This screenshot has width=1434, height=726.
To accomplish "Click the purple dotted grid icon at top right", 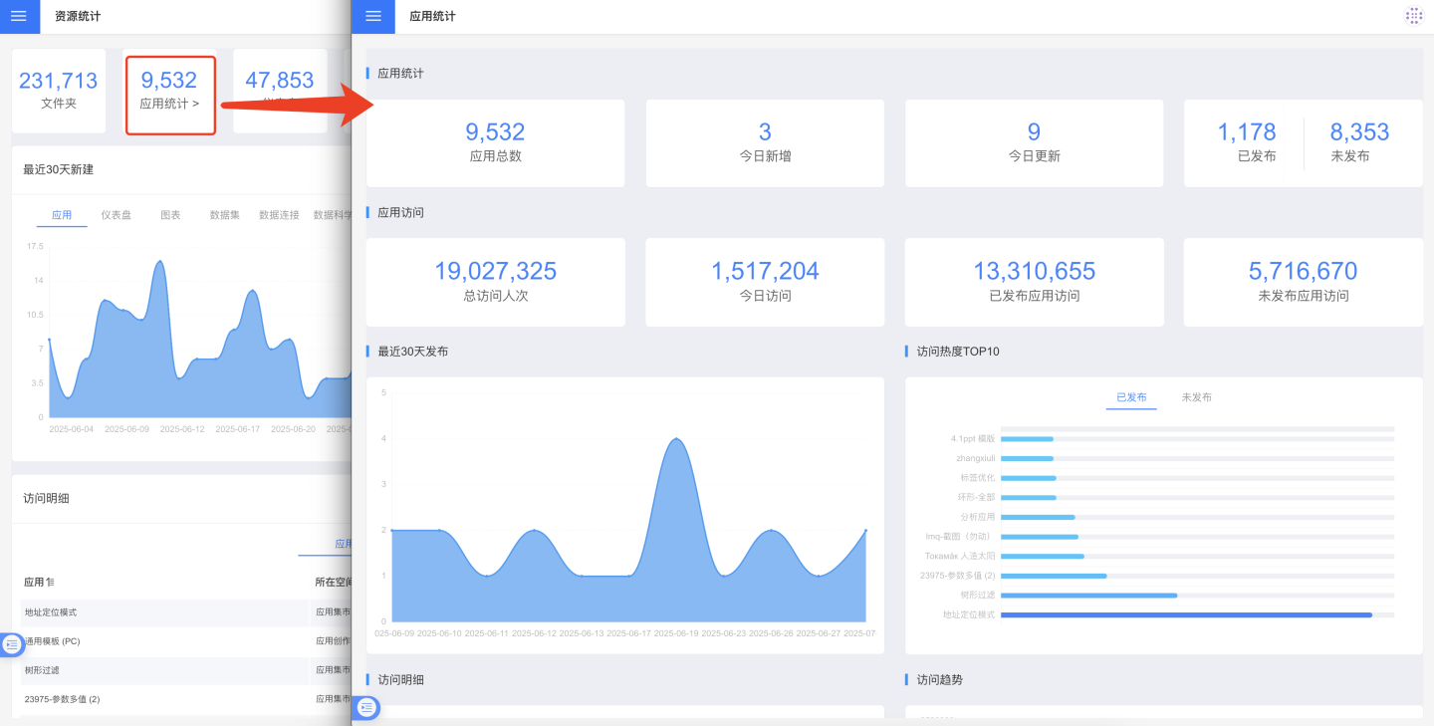I will point(1413,16).
